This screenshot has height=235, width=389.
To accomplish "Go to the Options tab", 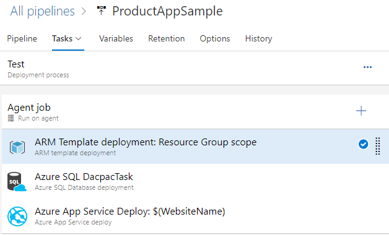I will tap(215, 38).
